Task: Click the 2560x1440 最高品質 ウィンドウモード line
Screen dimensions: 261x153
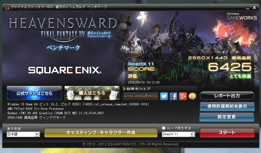Action: point(37,118)
